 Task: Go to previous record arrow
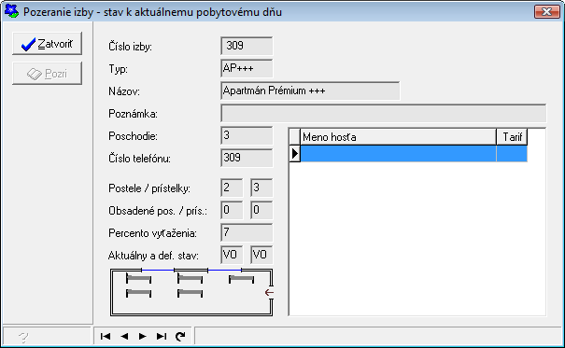(125, 336)
